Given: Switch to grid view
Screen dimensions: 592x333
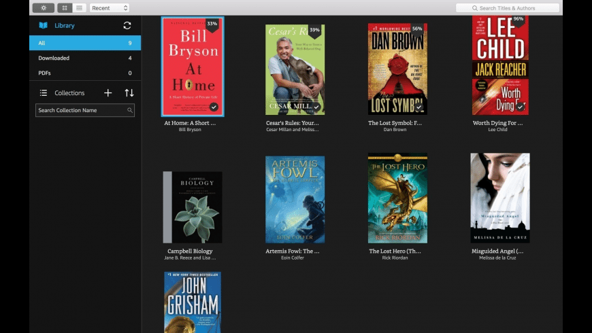Looking at the screenshot, I should (65, 8).
